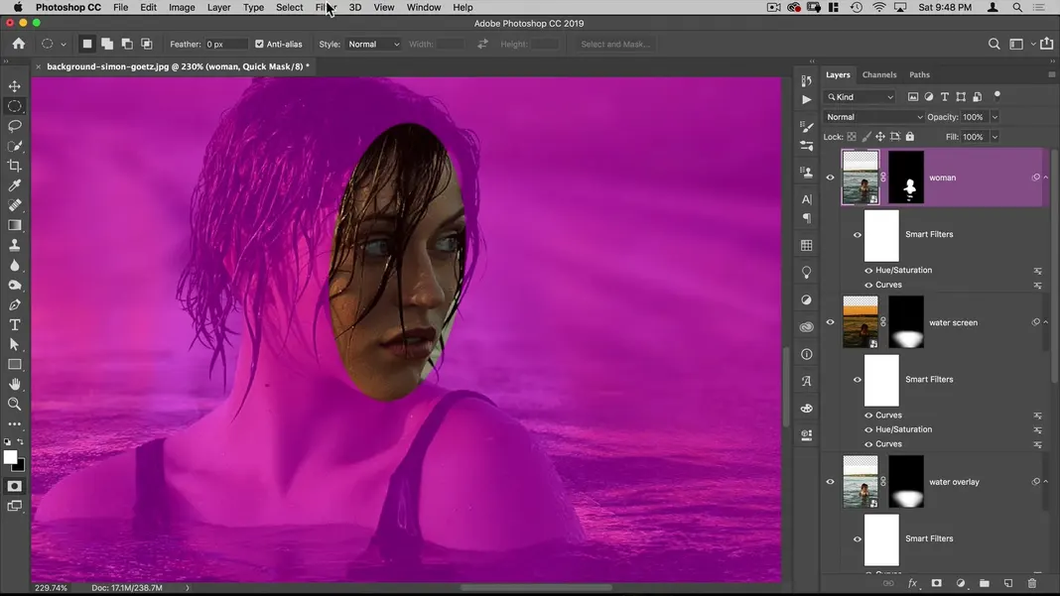Open Search icon in options bar
Viewport: 1060px width, 596px height.
coord(994,44)
